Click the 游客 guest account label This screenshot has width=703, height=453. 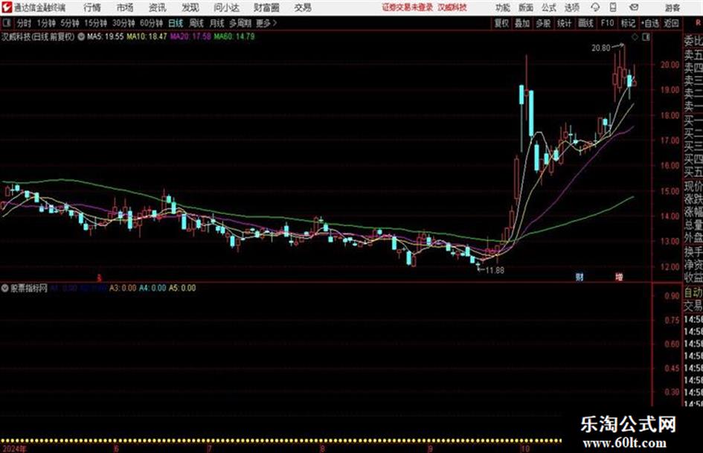coord(672,7)
